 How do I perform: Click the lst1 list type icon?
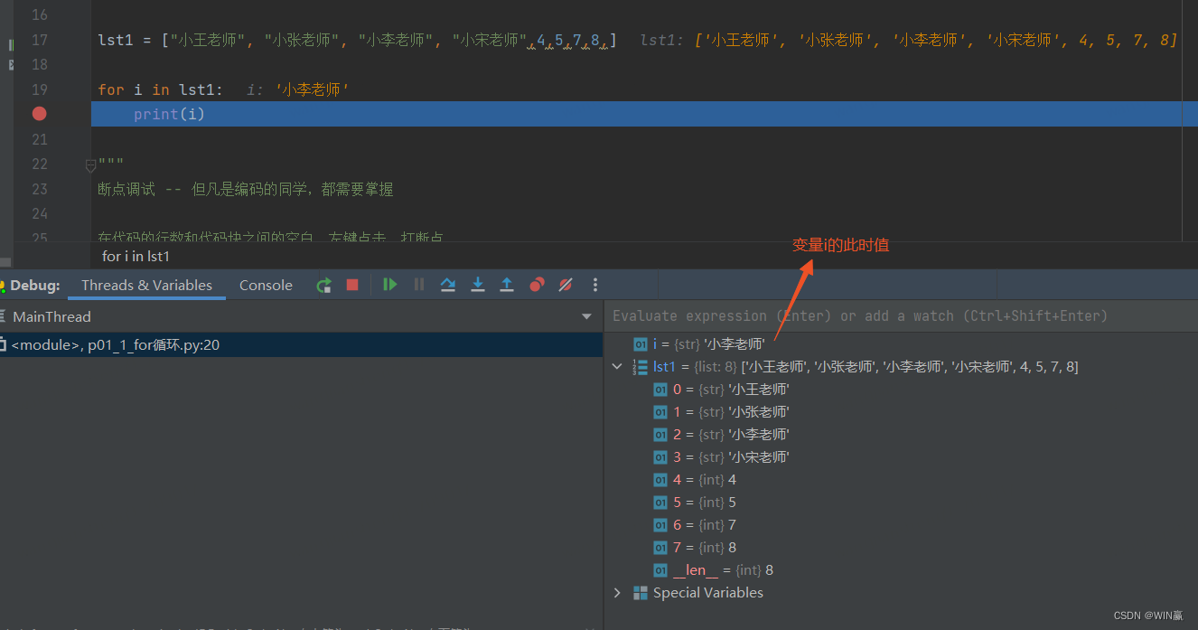(641, 367)
